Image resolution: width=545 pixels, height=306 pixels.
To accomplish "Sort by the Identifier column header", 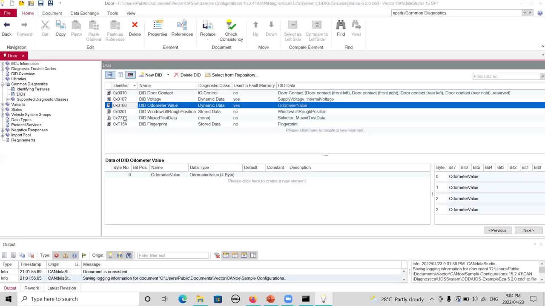I will coord(124,85).
